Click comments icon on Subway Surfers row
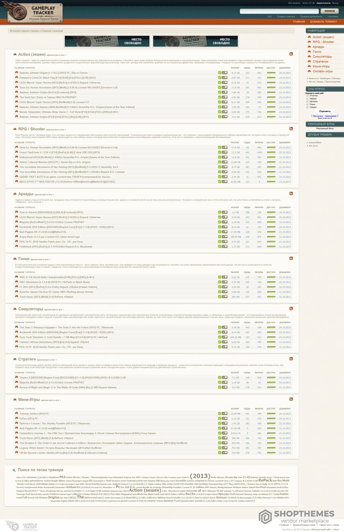This screenshot has width=344, height=532. click(x=225, y=413)
